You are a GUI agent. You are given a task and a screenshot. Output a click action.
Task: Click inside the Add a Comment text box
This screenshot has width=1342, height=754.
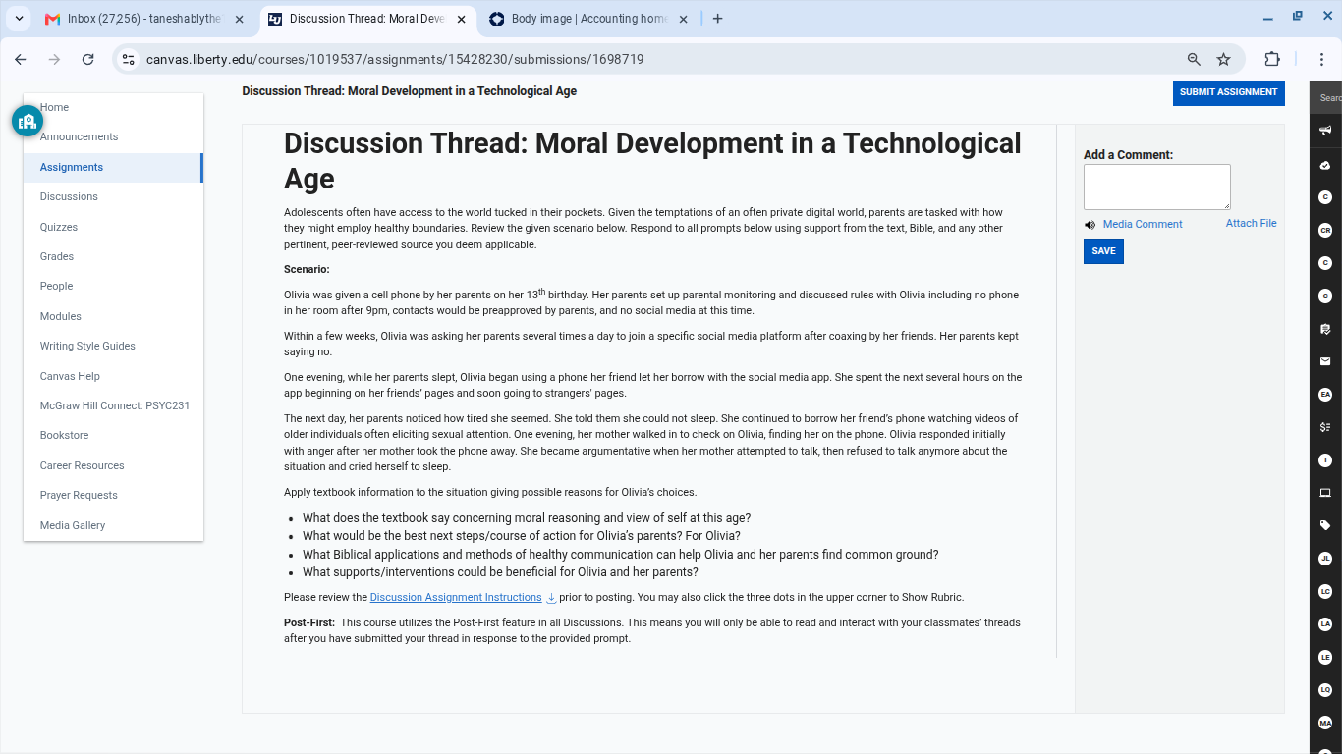(x=1156, y=187)
